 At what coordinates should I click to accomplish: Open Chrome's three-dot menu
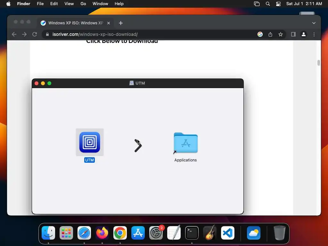coord(314,34)
